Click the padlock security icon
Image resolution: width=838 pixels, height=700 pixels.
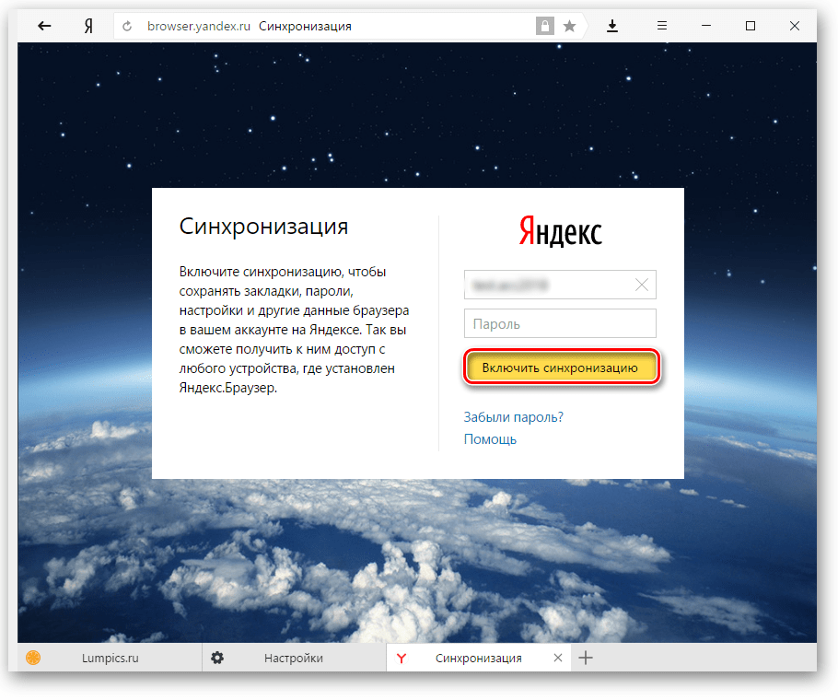pos(544,26)
